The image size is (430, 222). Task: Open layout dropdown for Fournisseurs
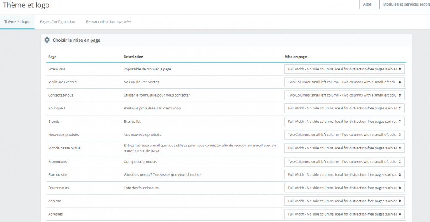tap(344, 188)
